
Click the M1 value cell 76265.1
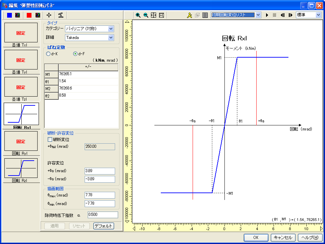pyautogui.click(x=88, y=74)
